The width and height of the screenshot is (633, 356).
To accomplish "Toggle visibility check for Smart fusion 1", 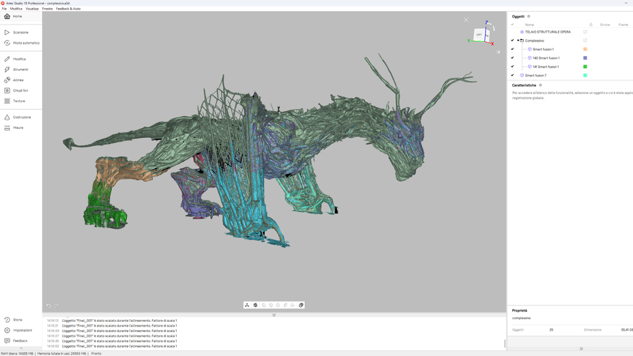I will pos(512,49).
